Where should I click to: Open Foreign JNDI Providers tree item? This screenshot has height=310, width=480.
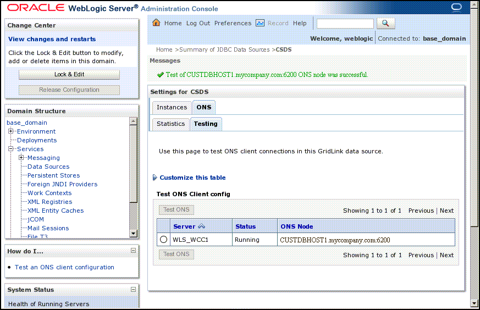click(63, 184)
